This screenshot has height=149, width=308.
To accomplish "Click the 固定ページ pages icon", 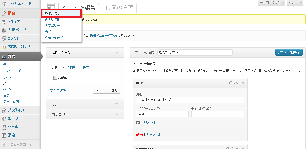I will [4, 30].
